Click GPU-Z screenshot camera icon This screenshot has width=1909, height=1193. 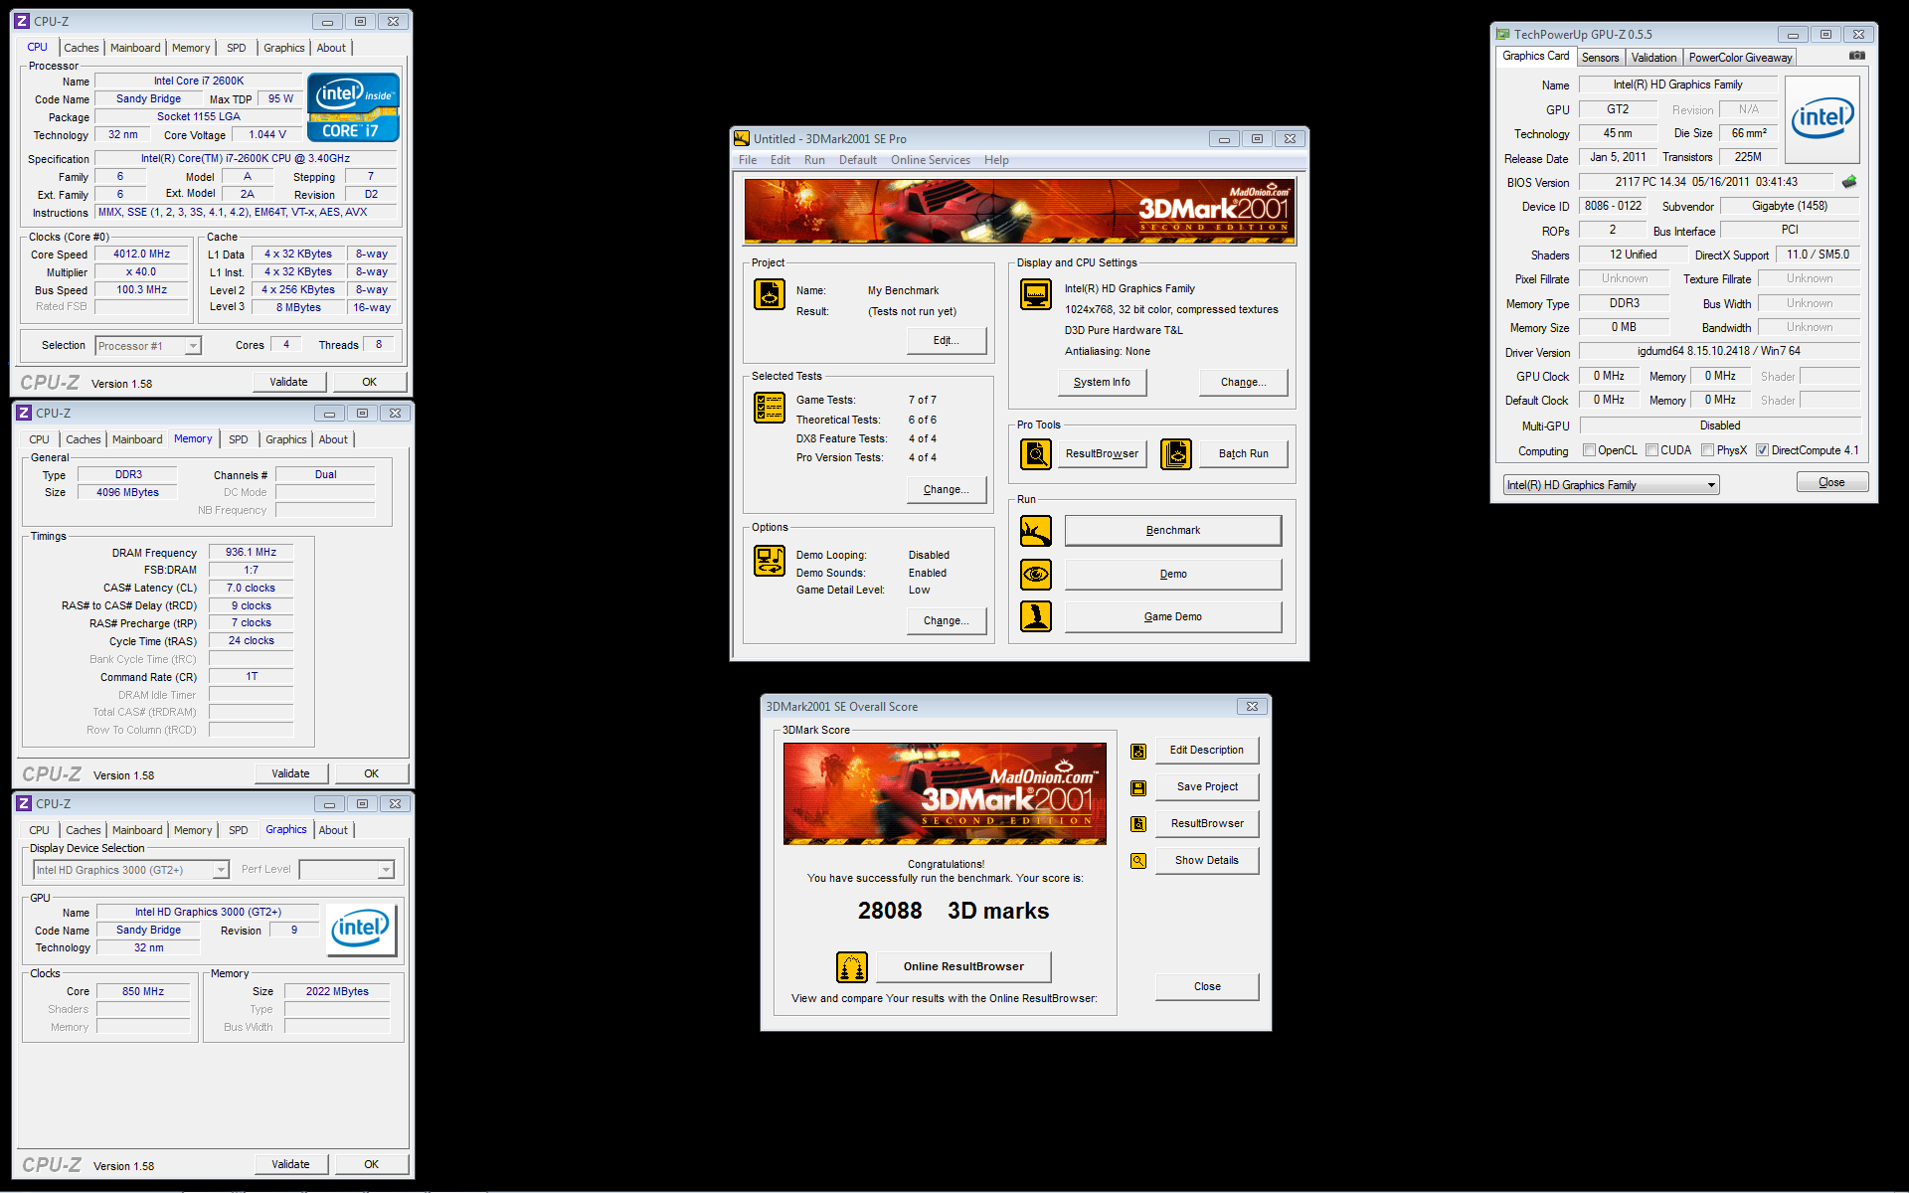[1856, 57]
